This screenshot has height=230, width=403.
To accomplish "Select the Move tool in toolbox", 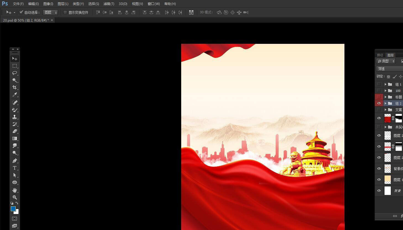I will tap(15, 58).
